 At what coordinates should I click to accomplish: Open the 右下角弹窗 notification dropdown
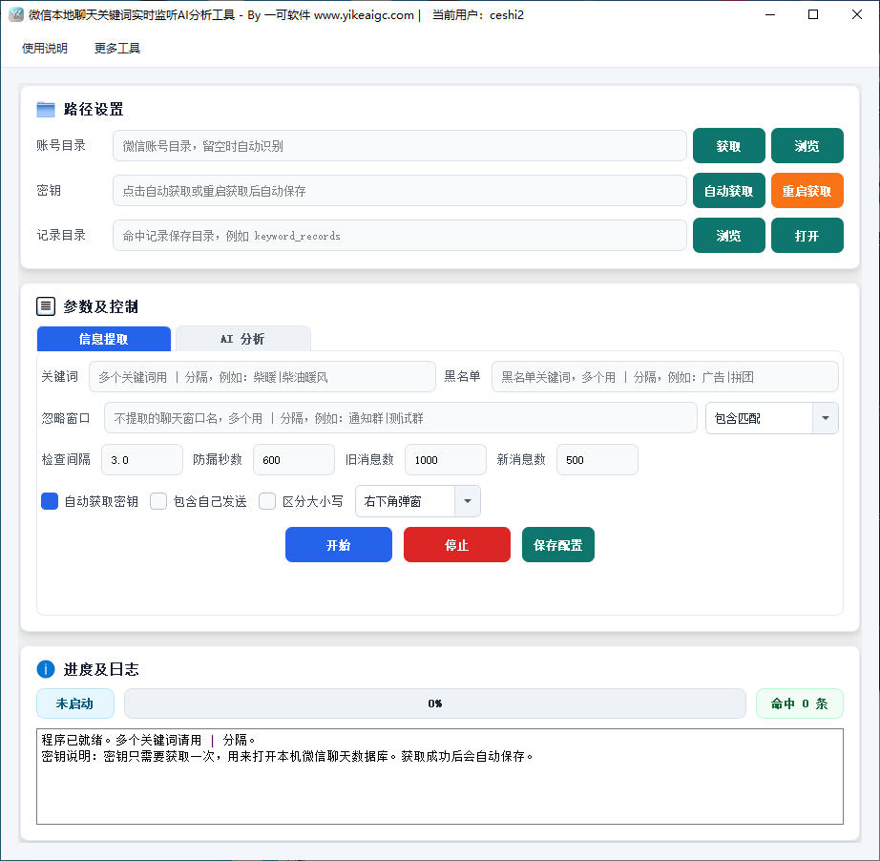(417, 501)
